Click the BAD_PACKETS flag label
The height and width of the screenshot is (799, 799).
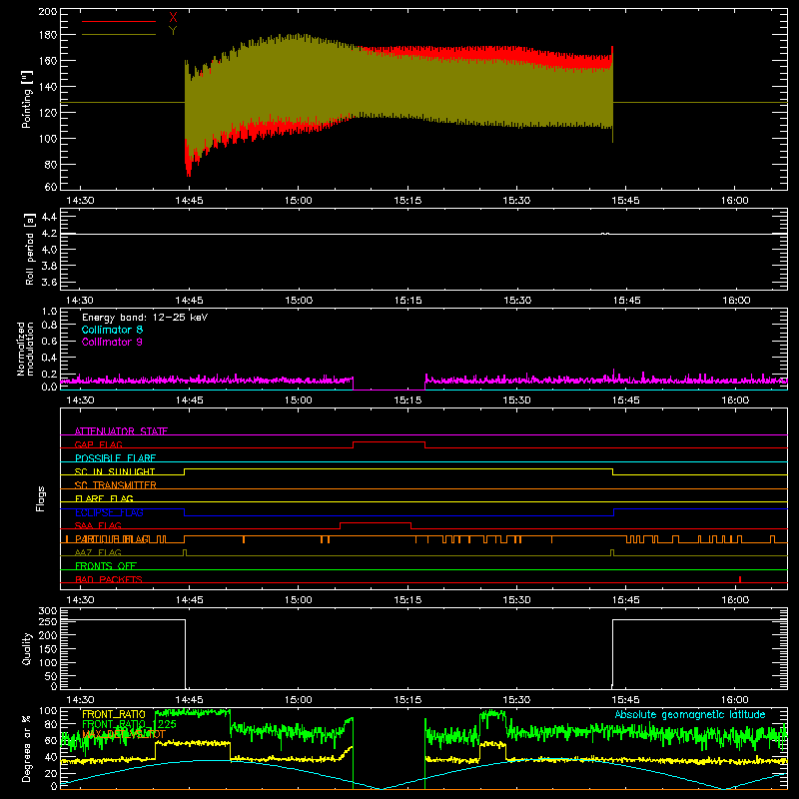[109, 579]
